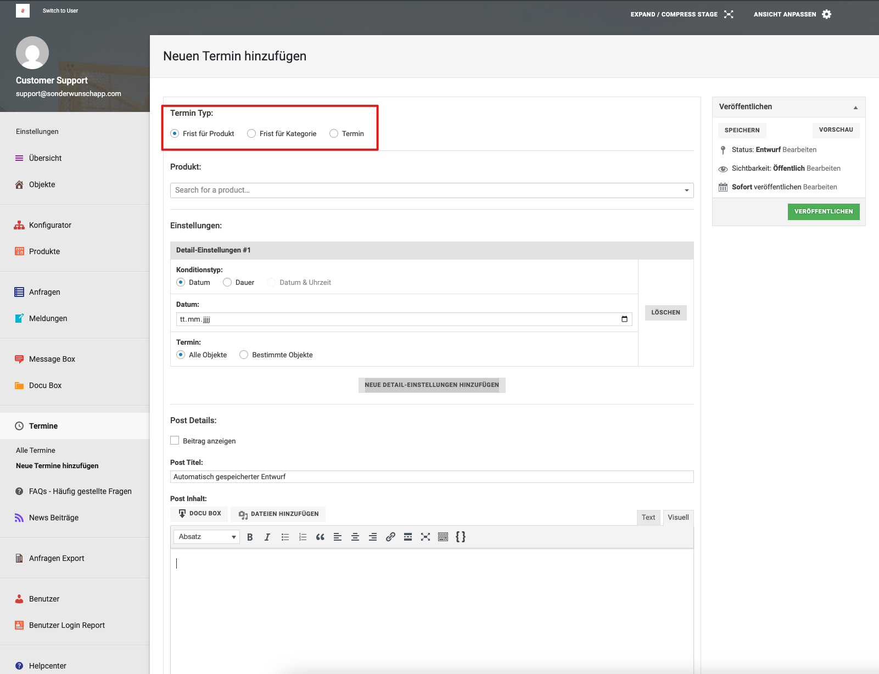Select Frist für Produkt radio button
This screenshot has width=879, height=674.
click(x=175, y=133)
